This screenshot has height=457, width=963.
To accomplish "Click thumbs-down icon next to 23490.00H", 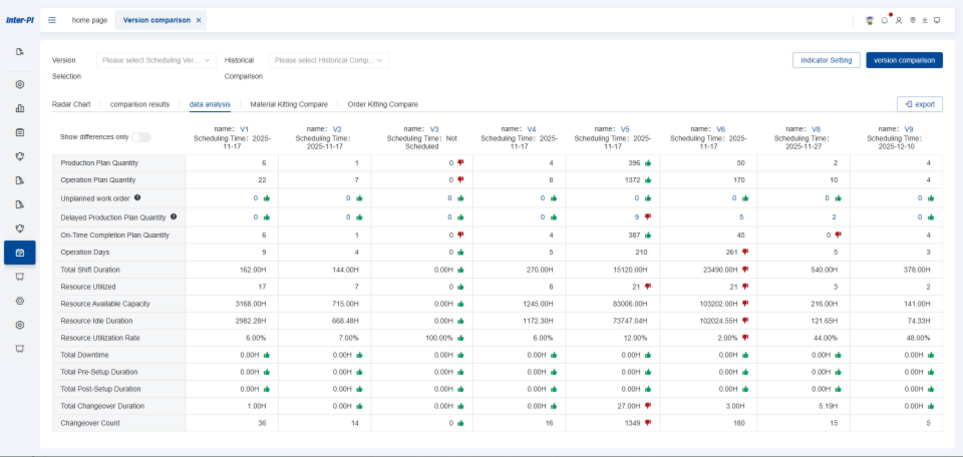I will (745, 270).
